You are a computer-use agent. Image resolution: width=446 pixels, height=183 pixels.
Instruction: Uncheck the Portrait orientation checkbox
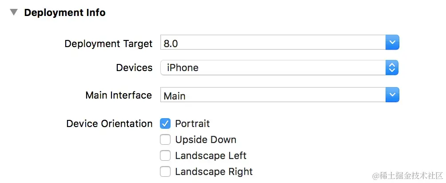pyautogui.click(x=165, y=123)
